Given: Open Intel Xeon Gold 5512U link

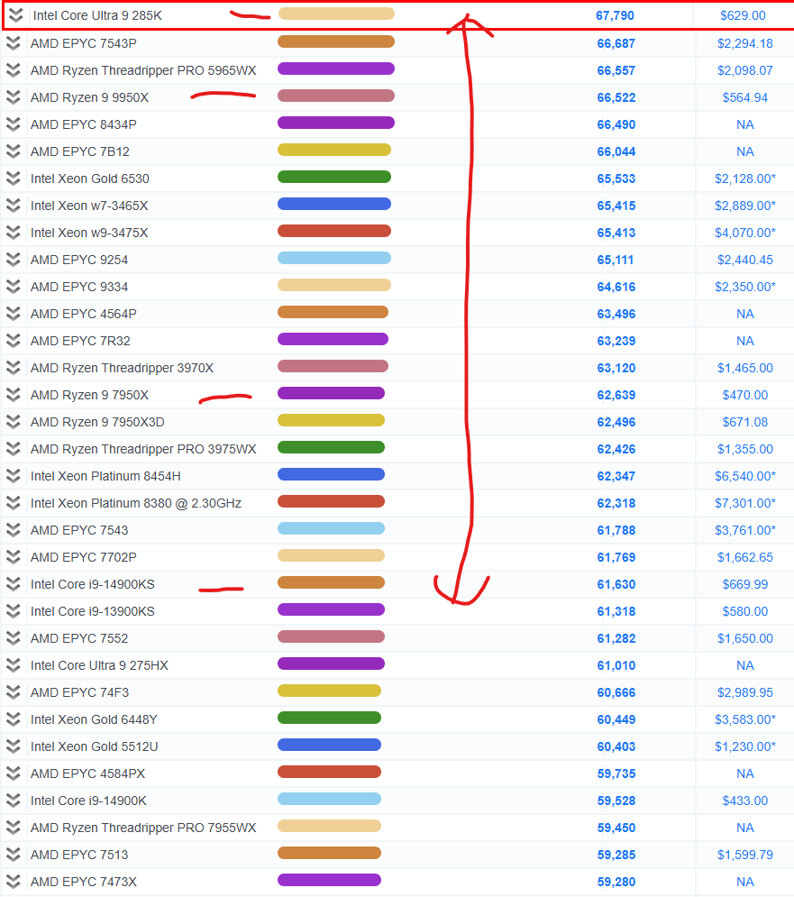Looking at the screenshot, I should 94,746.
